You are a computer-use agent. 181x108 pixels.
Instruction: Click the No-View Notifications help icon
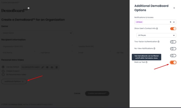point(155,49)
